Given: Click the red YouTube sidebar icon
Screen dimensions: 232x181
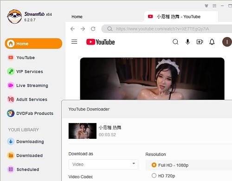Looking at the screenshot, I should point(11,58).
